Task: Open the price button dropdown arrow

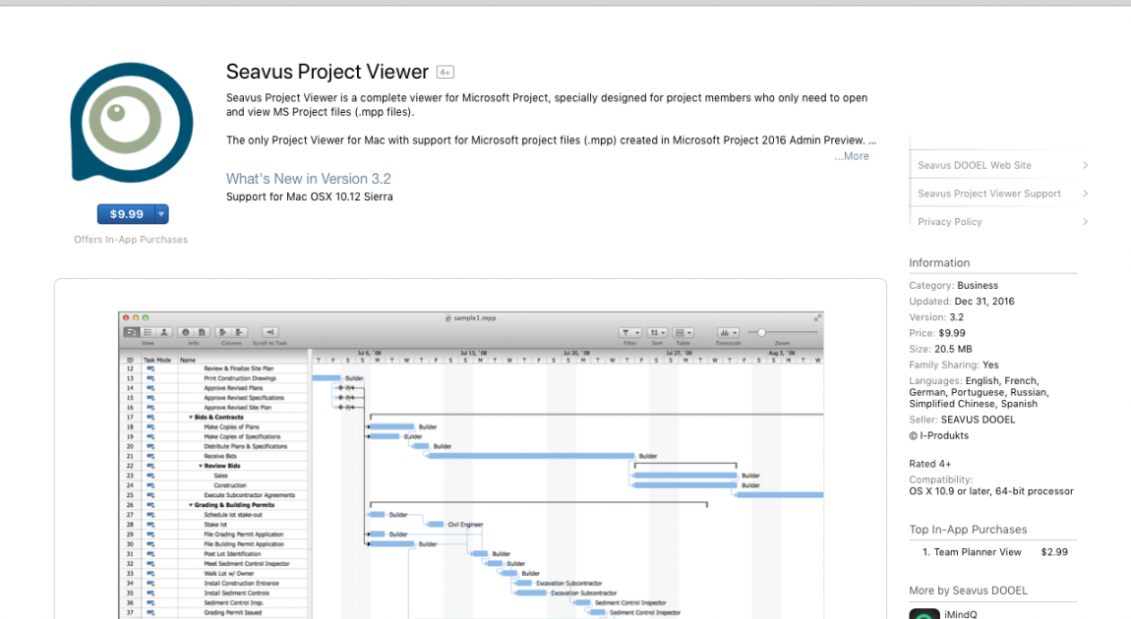Action: click(161, 214)
